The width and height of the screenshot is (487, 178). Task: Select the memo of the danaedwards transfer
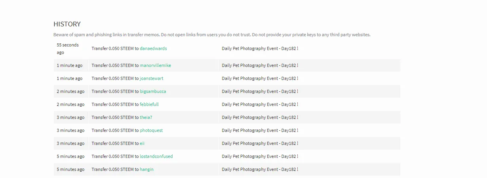(260, 48)
